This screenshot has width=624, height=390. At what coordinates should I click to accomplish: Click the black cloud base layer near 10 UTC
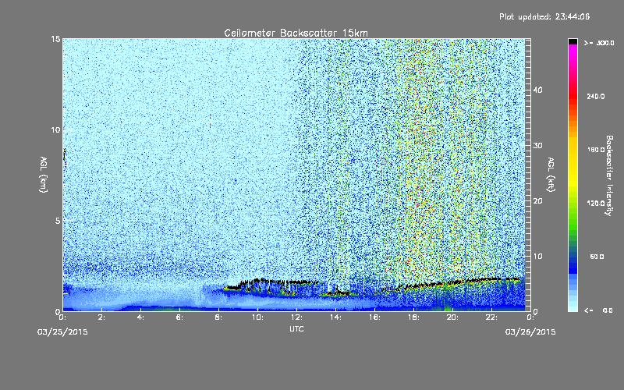(259, 281)
